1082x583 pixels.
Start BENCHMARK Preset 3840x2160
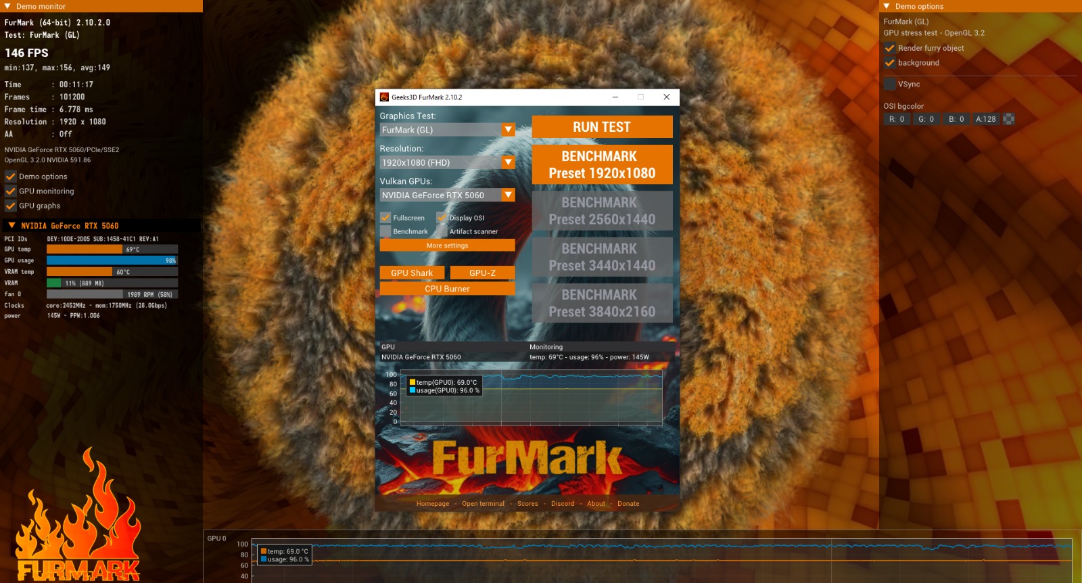602,303
